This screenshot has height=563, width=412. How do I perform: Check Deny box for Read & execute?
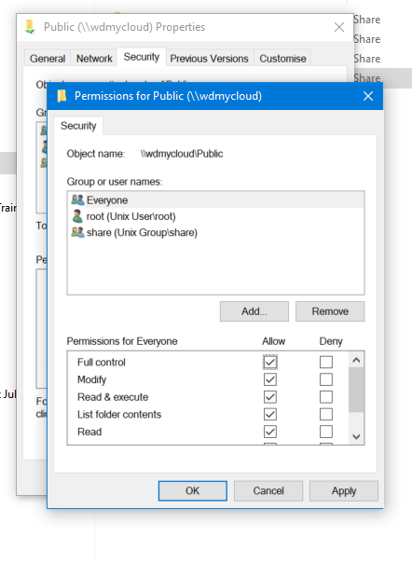click(x=326, y=397)
